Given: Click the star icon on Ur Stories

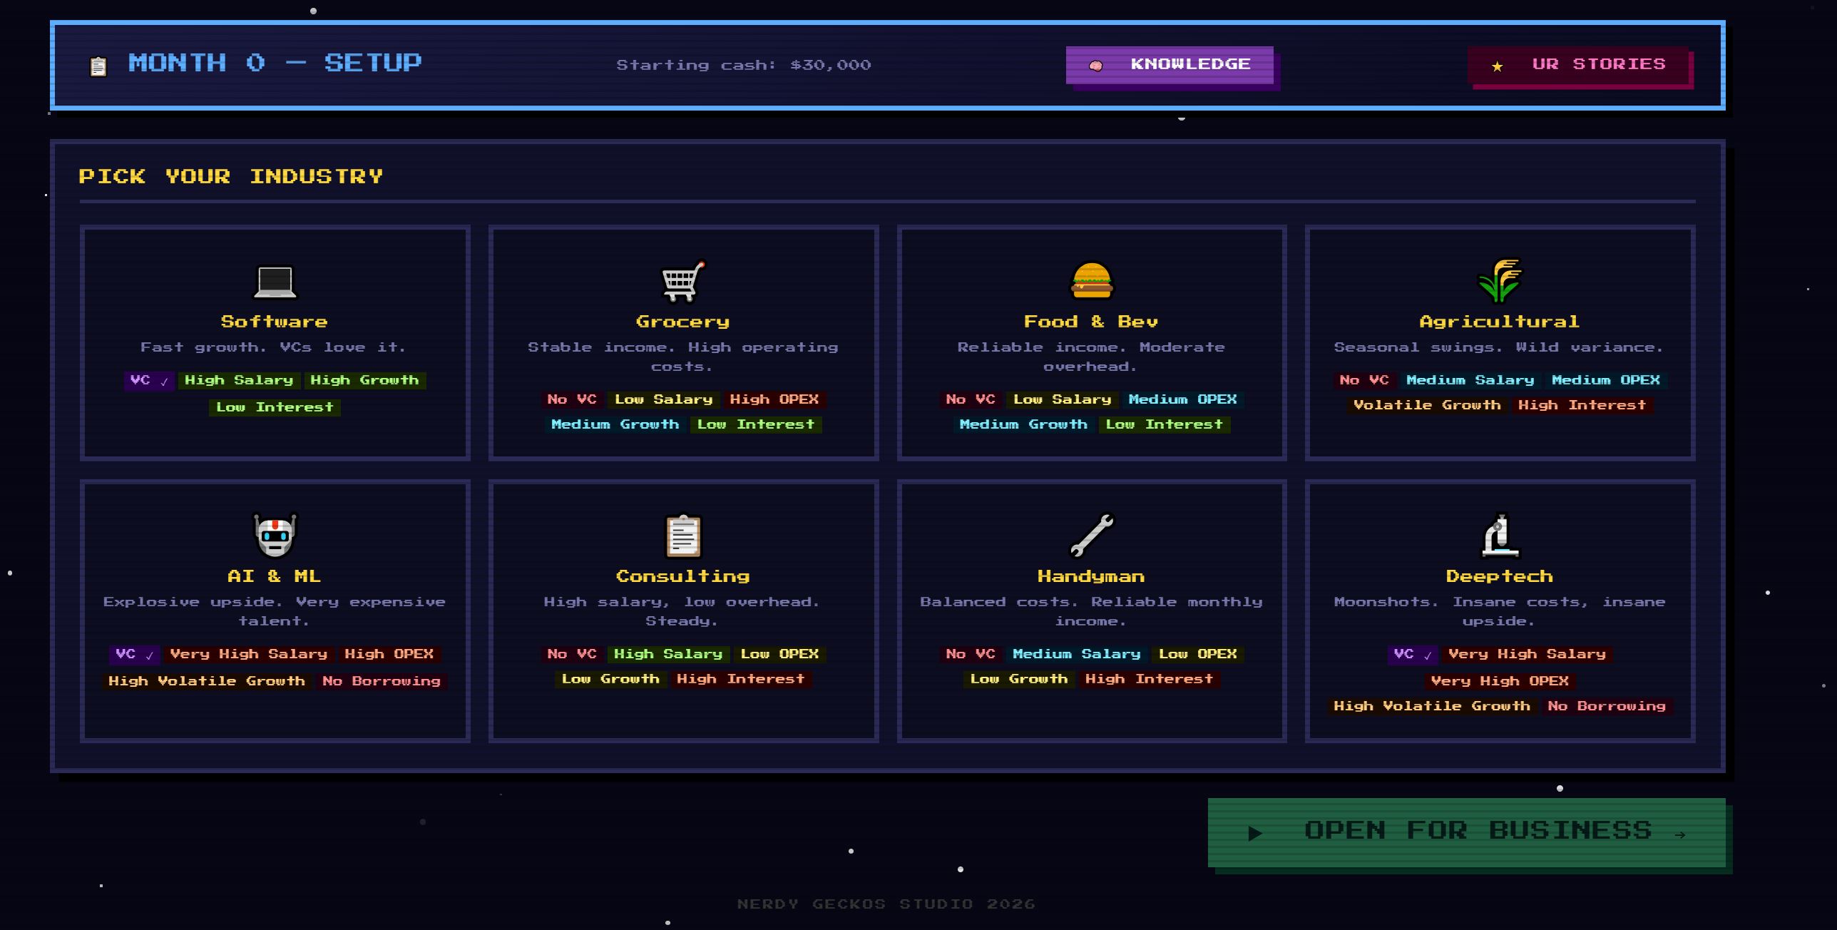Looking at the screenshot, I should pyautogui.click(x=1498, y=66).
